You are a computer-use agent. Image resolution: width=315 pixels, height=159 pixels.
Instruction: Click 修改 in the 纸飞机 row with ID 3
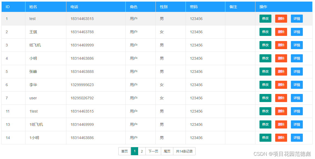point(265,45)
